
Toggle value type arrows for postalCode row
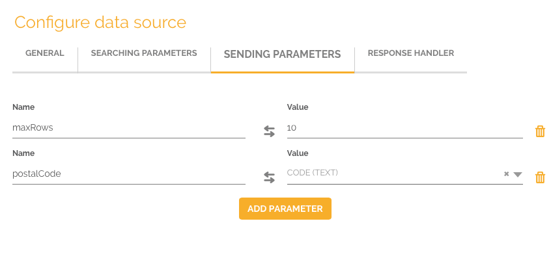pyautogui.click(x=269, y=177)
